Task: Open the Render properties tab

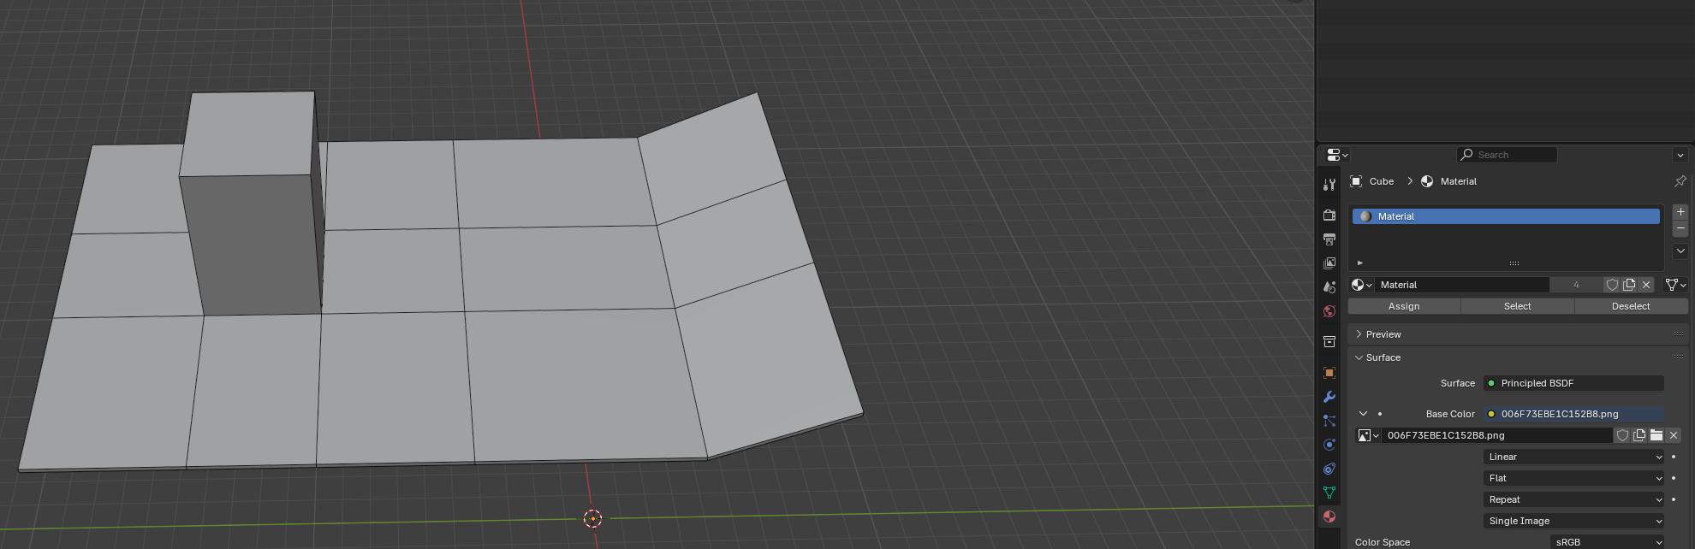Action: (x=1329, y=215)
